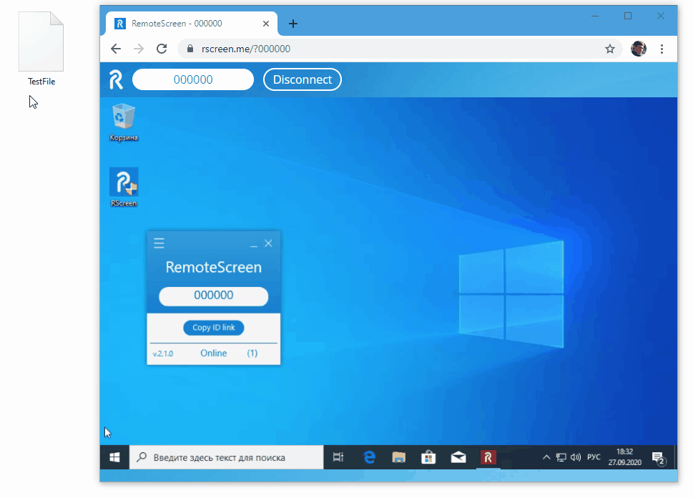693x498 pixels.
Task: Launch RScreen from the remote desktop shortcut
Action: [x=123, y=181]
